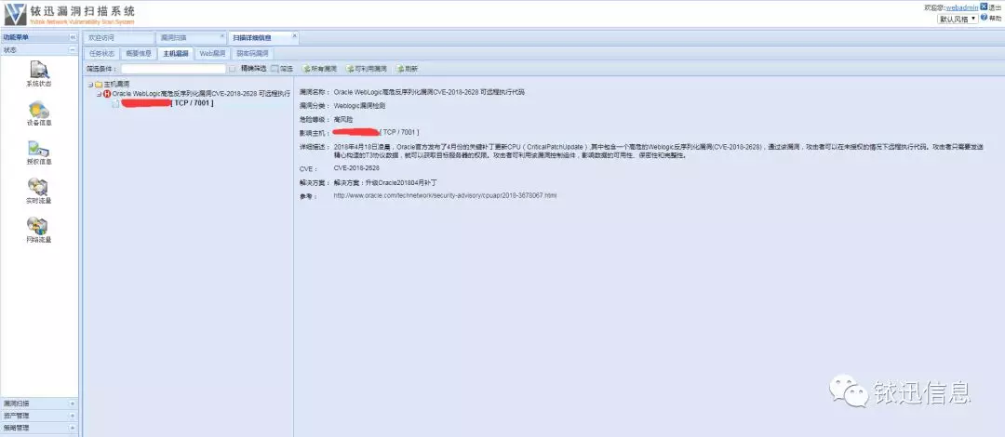Open the 网络流量 network traffic icon
1005x437 pixels.
(38, 226)
